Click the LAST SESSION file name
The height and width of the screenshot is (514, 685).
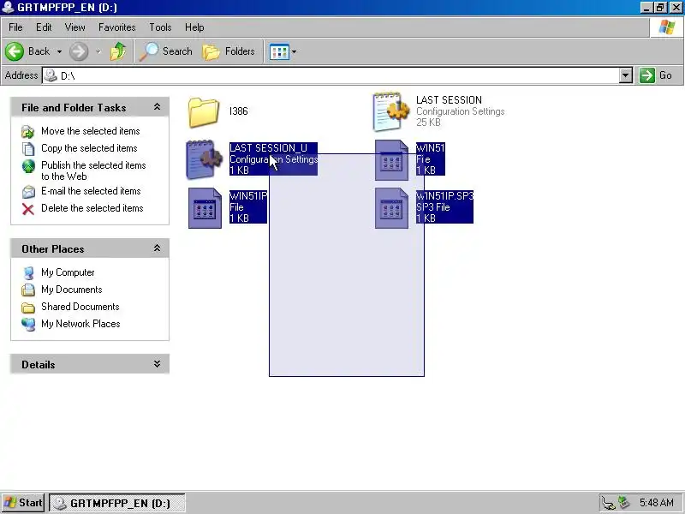pyautogui.click(x=449, y=100)
